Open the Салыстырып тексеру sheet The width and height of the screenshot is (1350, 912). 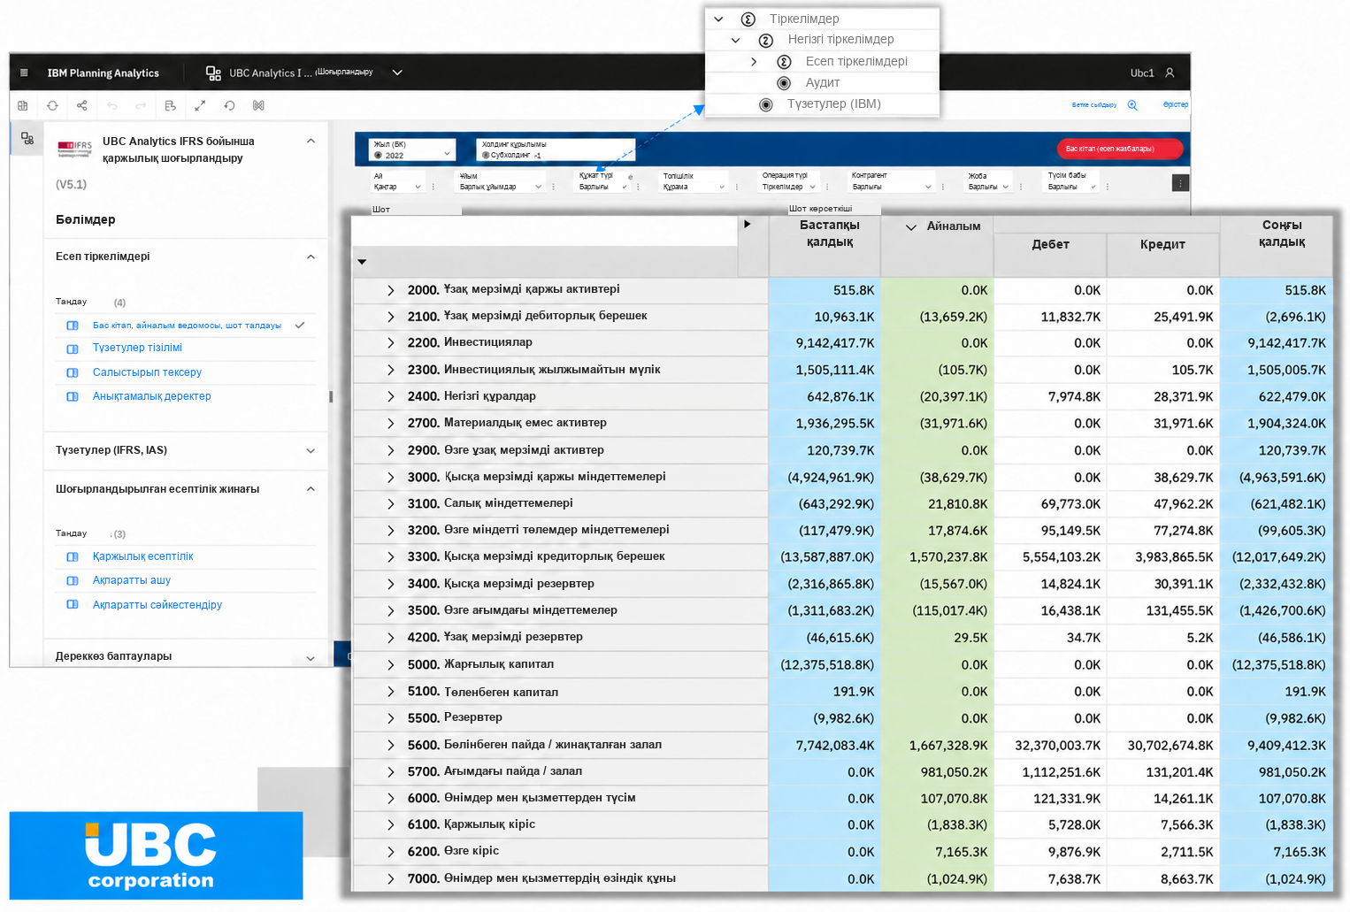coord(147,372)
